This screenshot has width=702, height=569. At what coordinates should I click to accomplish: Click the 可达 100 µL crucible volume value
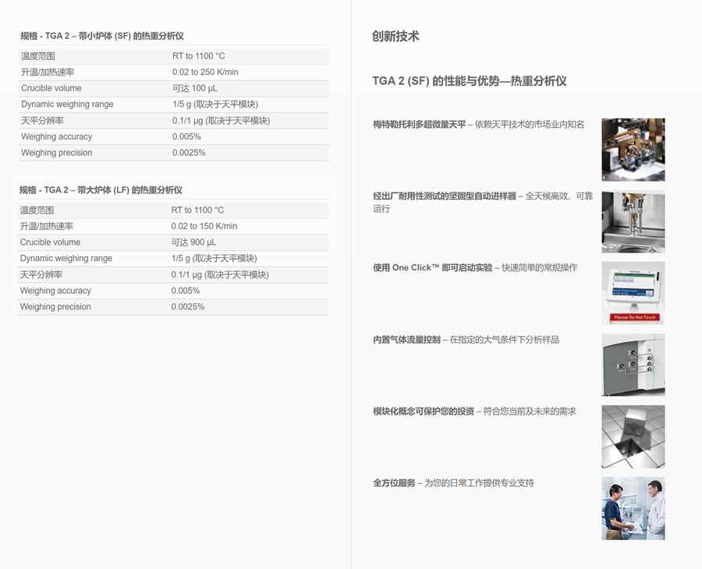point(195,88)
